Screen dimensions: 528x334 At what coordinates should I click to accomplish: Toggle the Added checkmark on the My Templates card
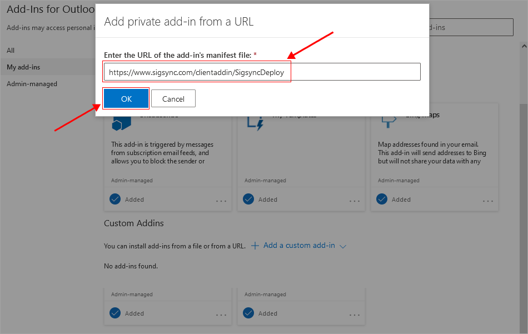tap(248, 199)
